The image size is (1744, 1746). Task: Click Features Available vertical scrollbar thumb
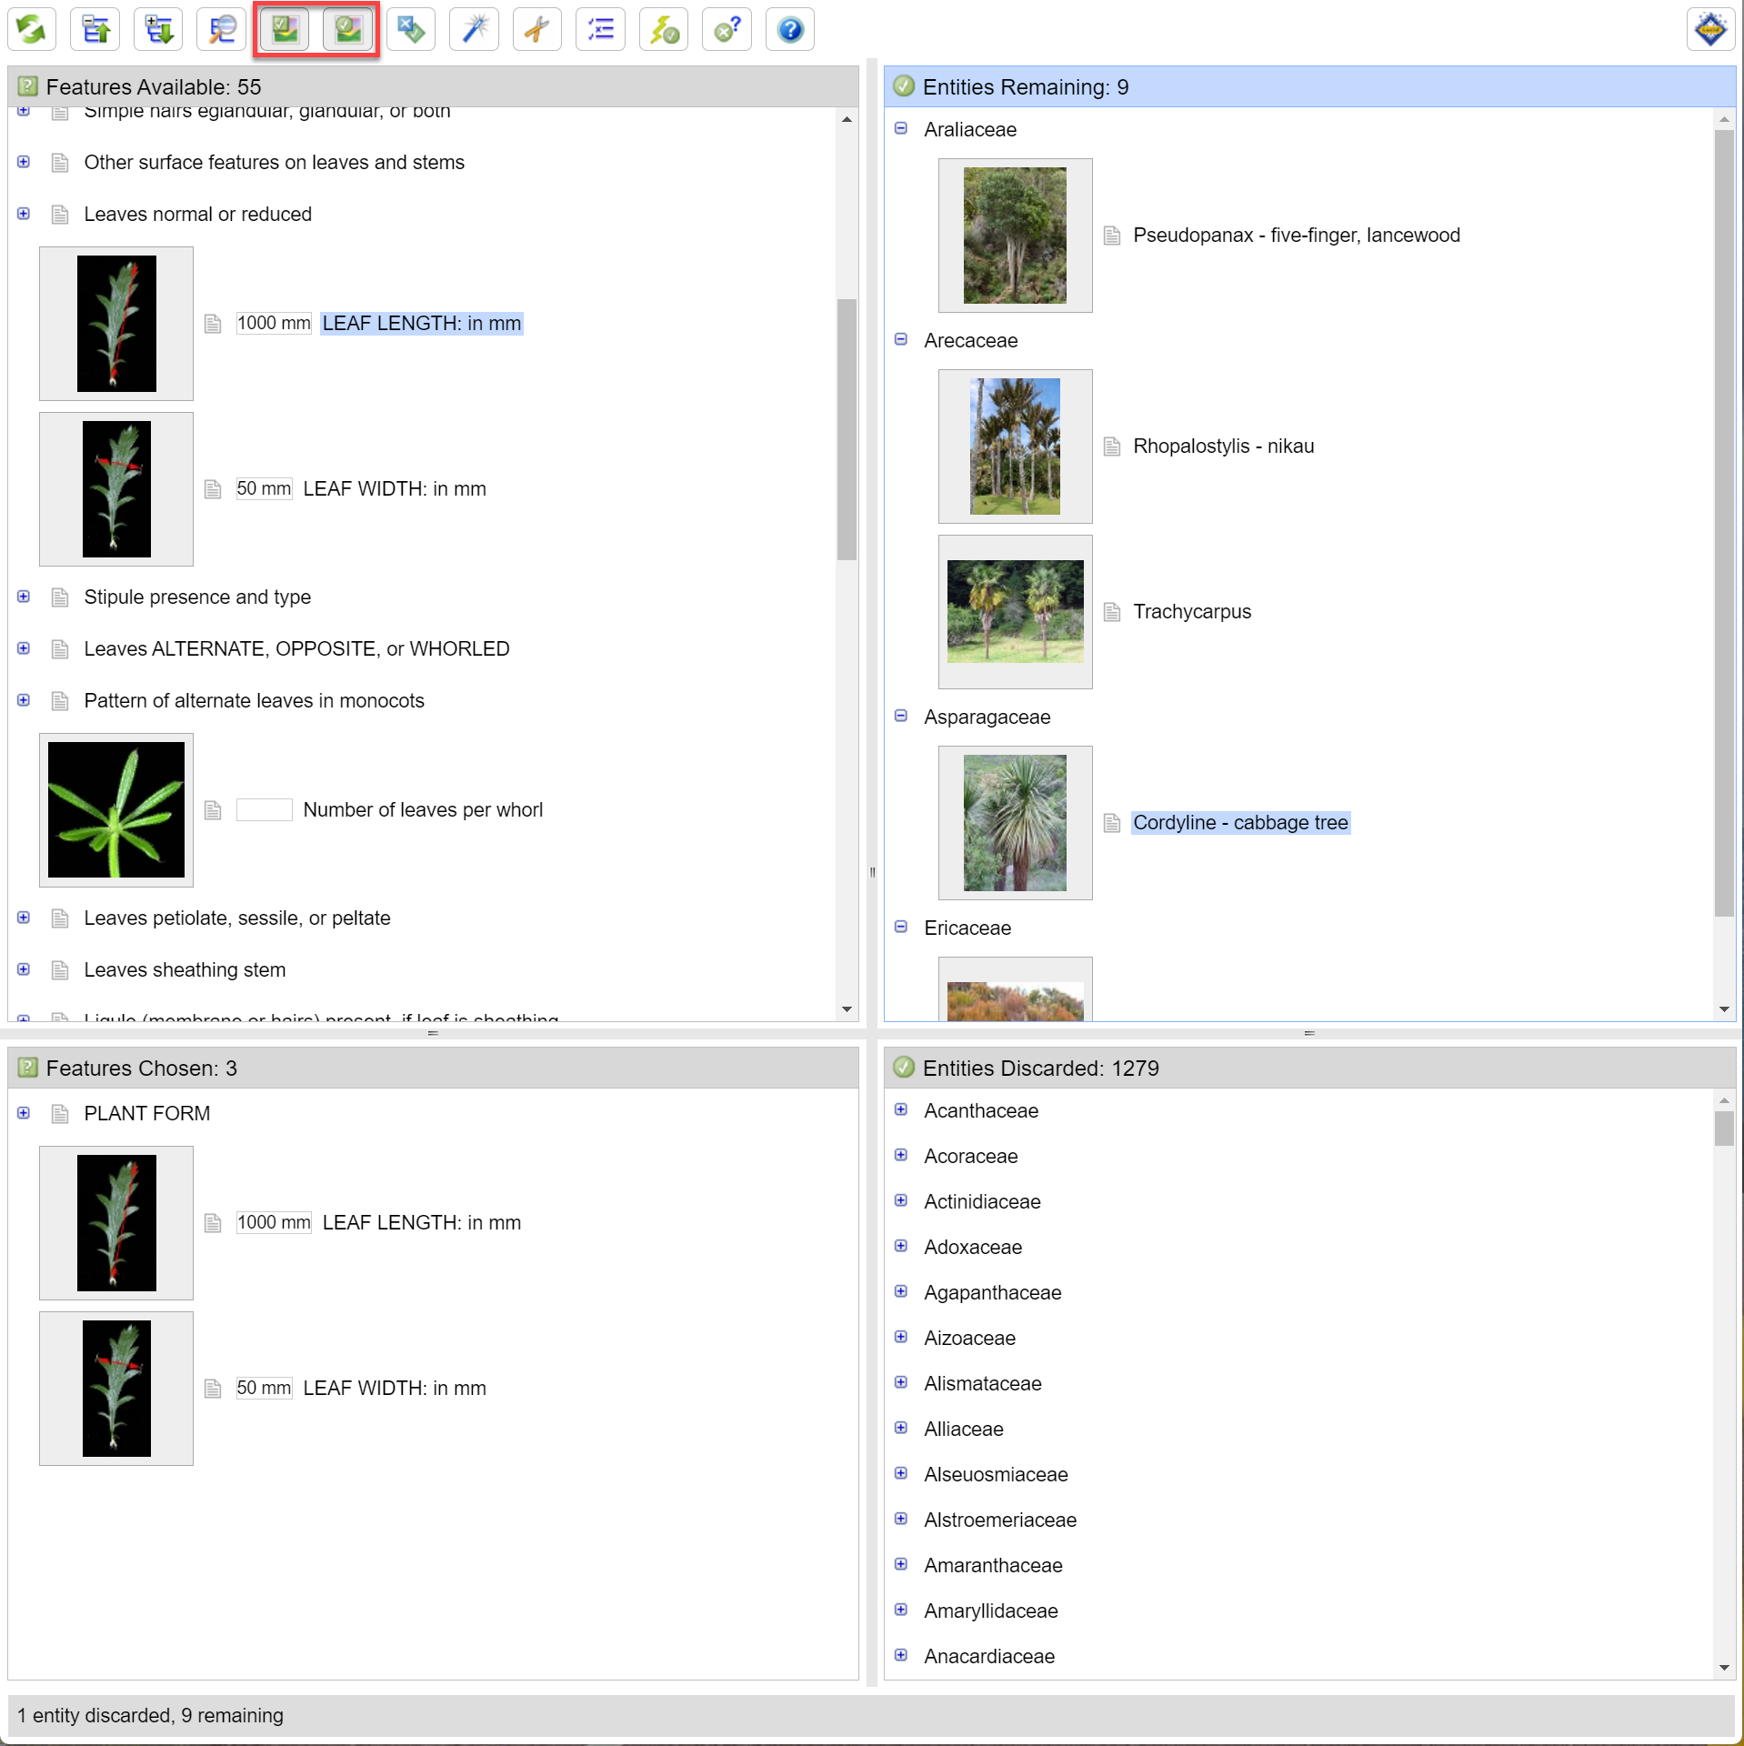847,429
